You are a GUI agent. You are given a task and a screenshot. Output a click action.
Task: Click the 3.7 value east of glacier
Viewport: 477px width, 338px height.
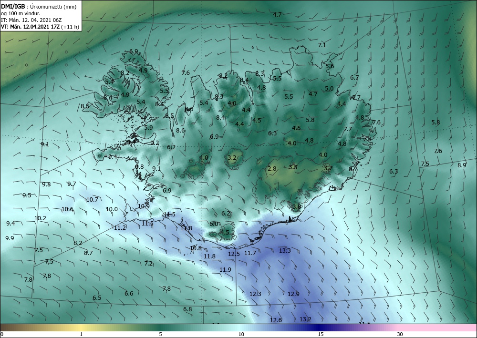pyautogui.click(x=328, y=168)
